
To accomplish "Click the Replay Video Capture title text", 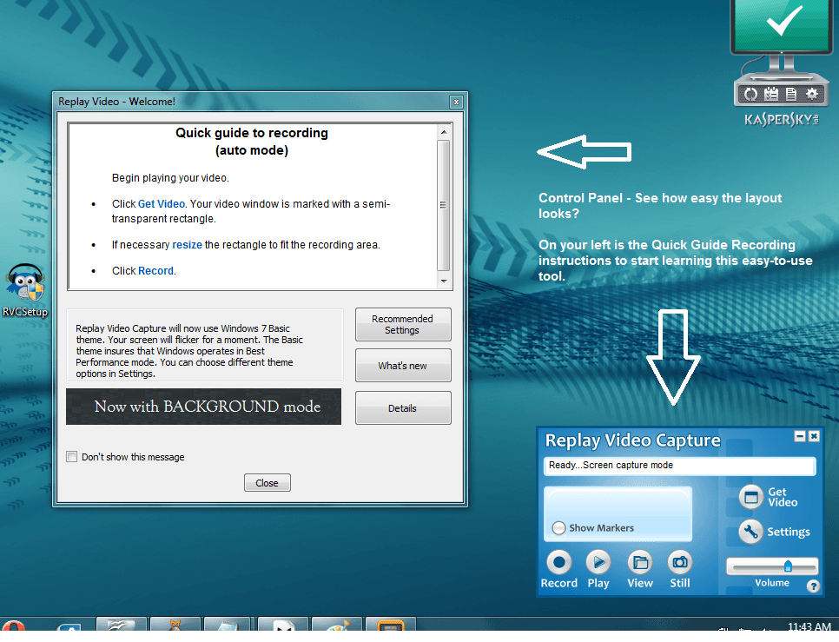I will (633, 440).
